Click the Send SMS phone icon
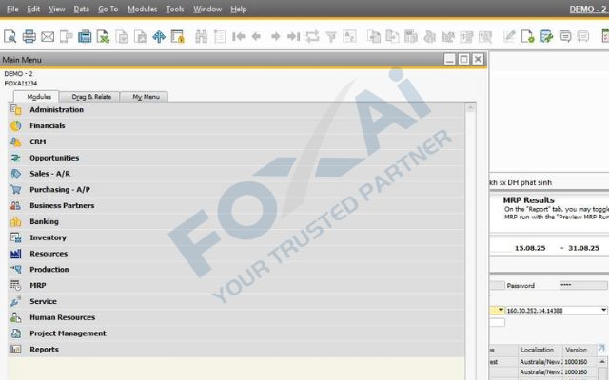This screenshot has width=609, height=380. tap(66, 37)
